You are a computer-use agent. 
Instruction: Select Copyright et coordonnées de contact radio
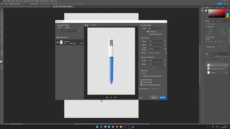(x=141, y=76)
